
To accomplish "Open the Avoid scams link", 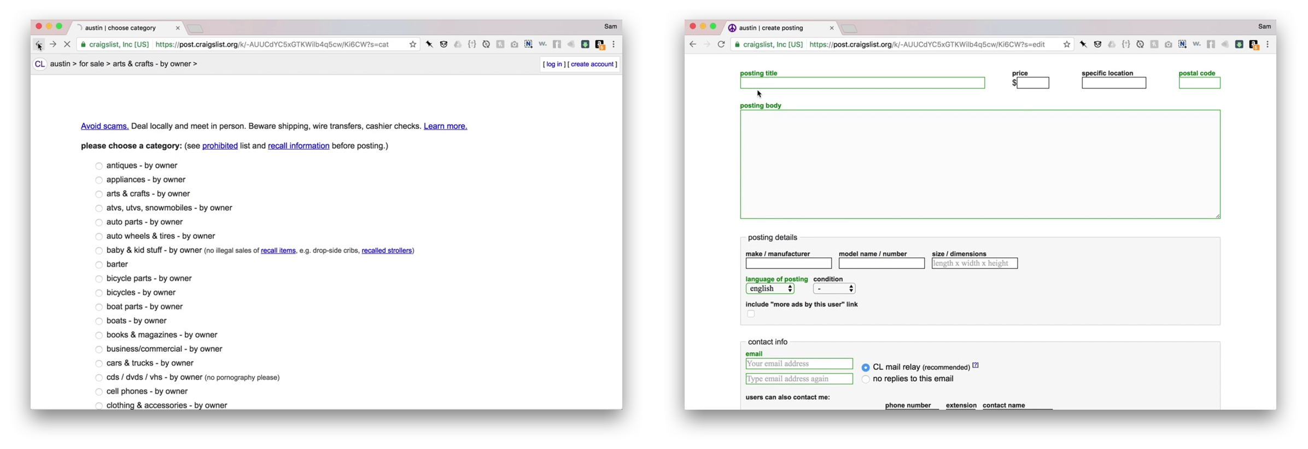I will pos(104,126).
